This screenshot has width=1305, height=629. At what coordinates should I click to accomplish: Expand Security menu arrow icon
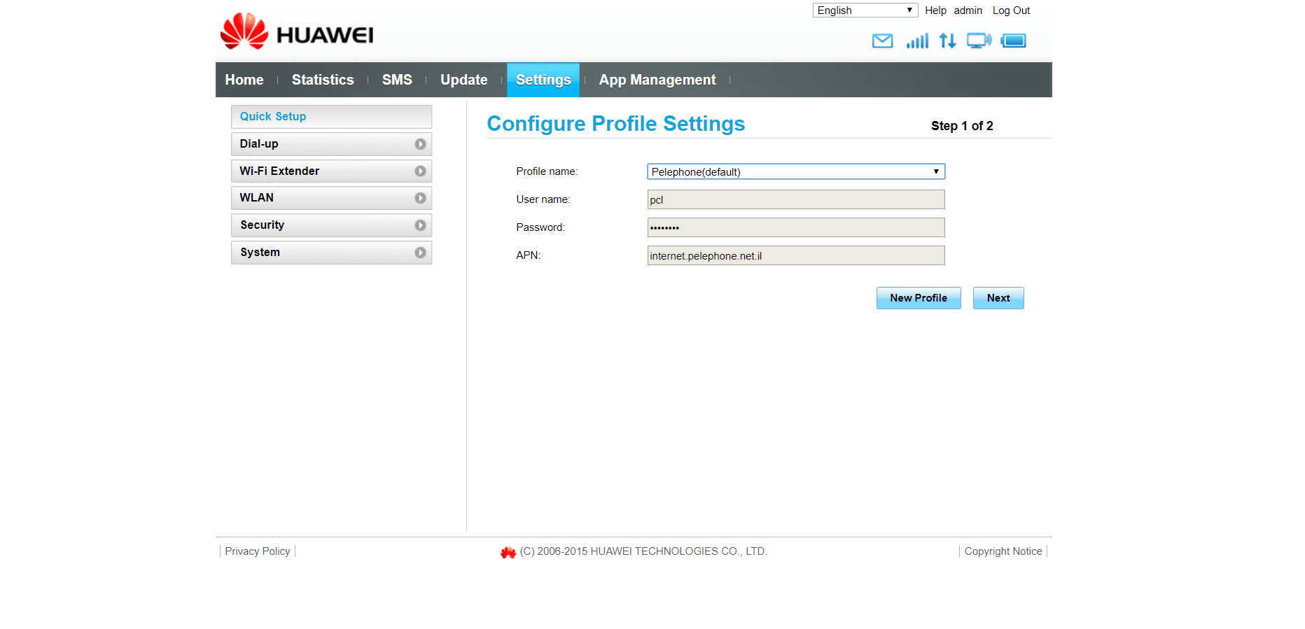420,225
